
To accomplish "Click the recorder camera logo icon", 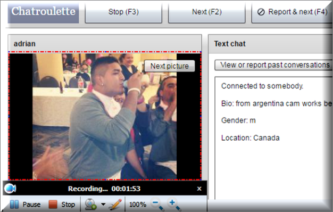I will click(x=10, y=189).
